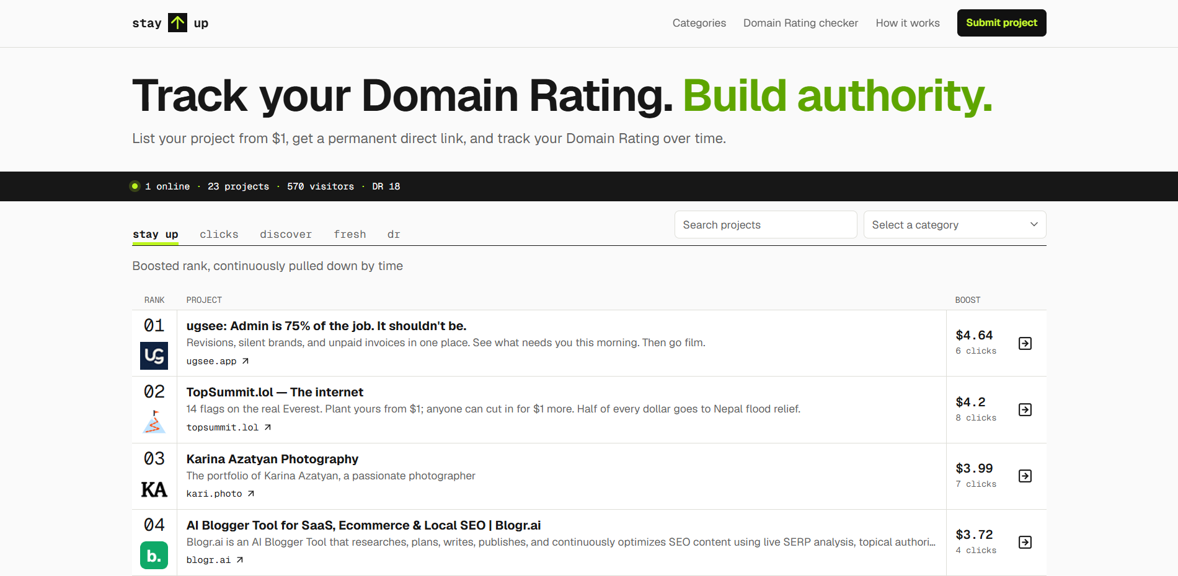The image size is (1178, 576).
Task: Click the DR 18 stat
Action: [x=386, y=186]
